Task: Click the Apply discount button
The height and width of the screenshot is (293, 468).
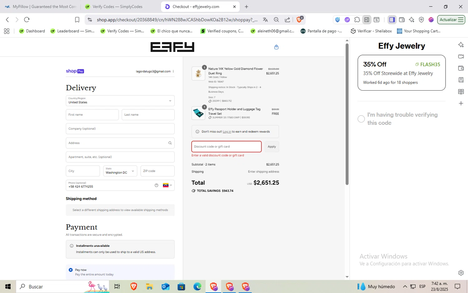Action: [272, 146]
